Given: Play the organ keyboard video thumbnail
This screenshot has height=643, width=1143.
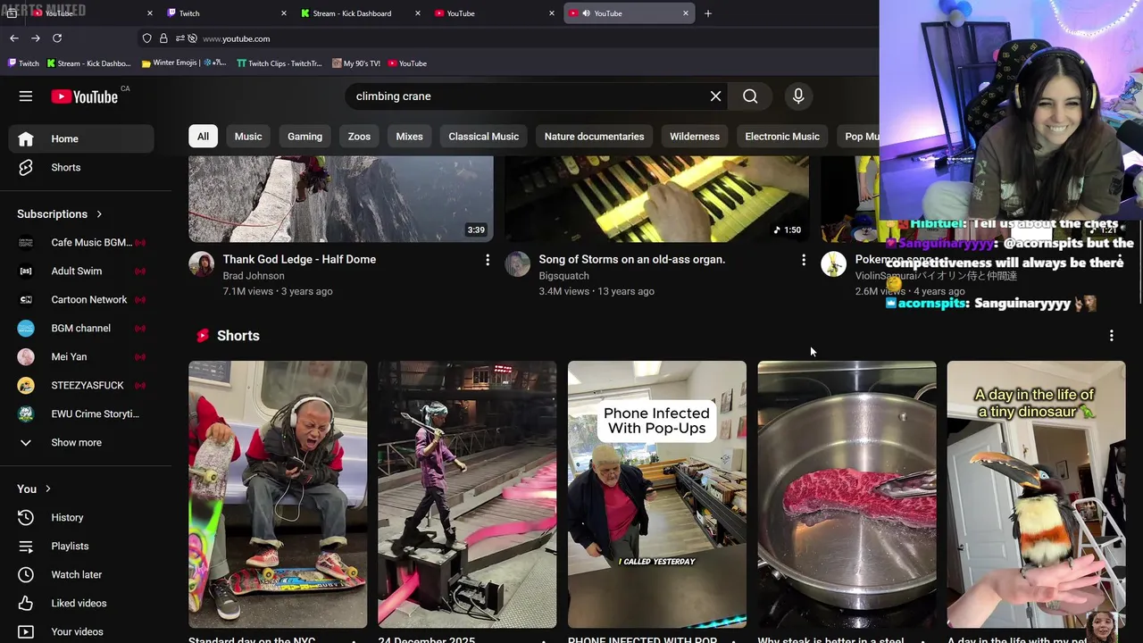Looking at the screenshot, I should [657, 198].
